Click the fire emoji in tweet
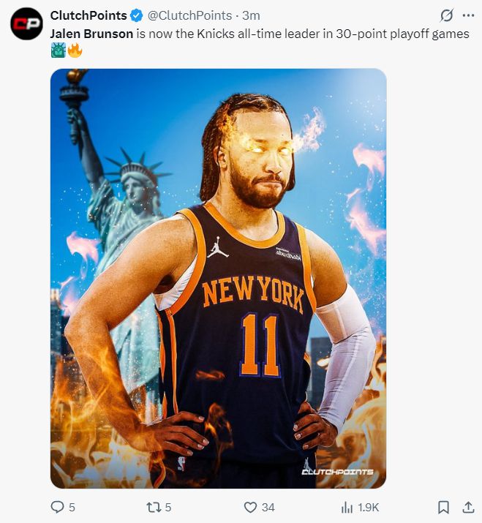Viewport: 482px width, 523px height. pos(75,50)
